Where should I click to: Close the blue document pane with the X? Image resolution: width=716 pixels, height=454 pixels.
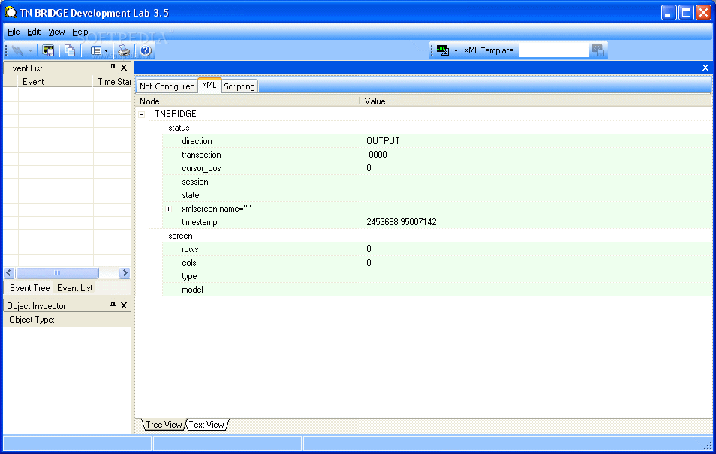(x=705, y=68)
